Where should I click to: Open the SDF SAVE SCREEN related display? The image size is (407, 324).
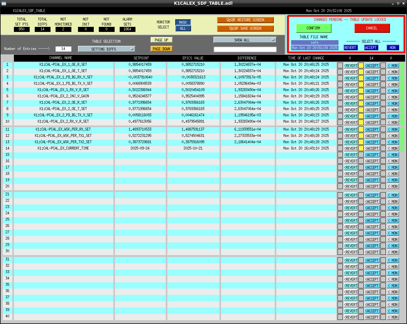click(245, 28)
